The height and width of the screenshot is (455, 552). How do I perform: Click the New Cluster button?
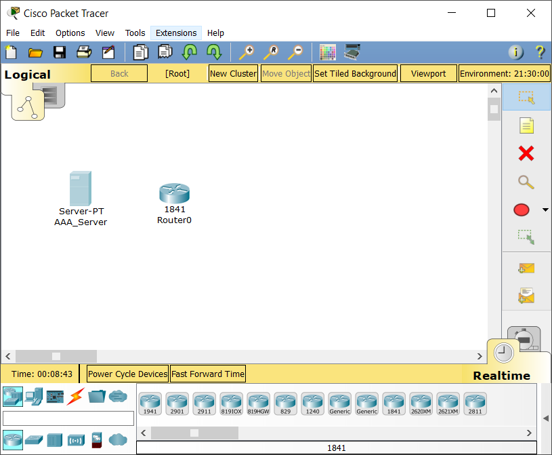coord(233,73)
